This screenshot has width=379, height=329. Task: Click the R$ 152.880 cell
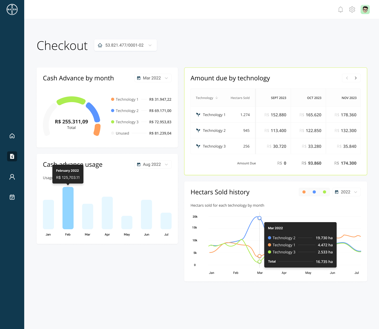pos(275,115)
